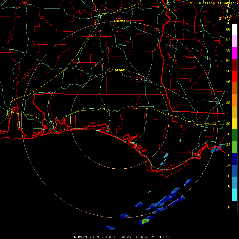This screenshot has height=239, width=239.
Task: Click the legend value 66
Action: click(x=228, y=29)
